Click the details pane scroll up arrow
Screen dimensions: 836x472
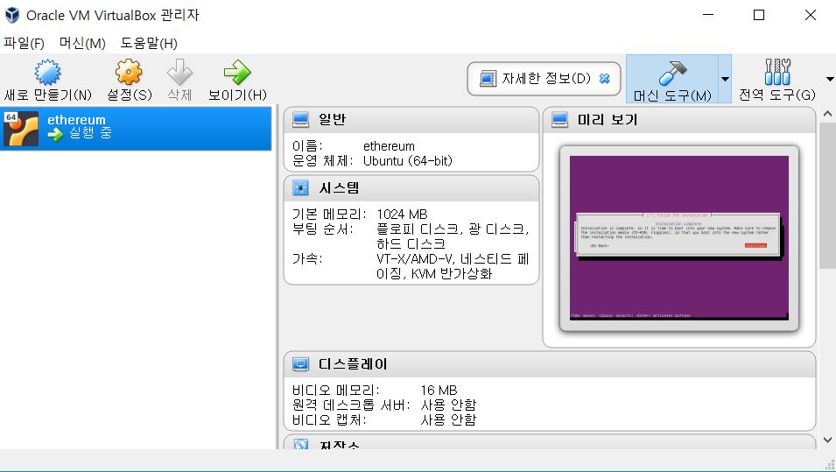pos(827,114)
